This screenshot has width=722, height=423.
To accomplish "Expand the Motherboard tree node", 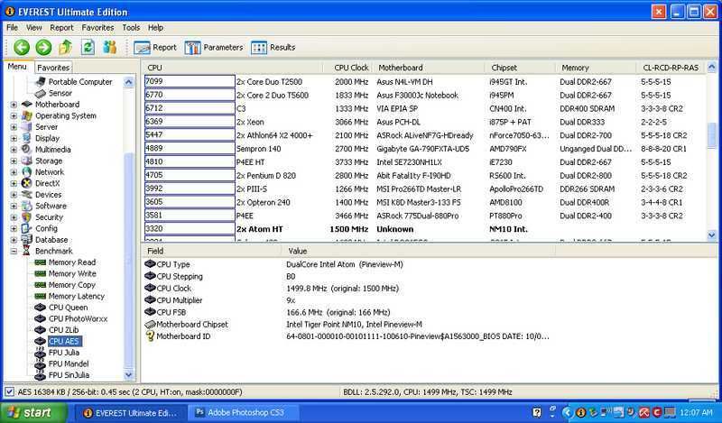I will (14, 105).
